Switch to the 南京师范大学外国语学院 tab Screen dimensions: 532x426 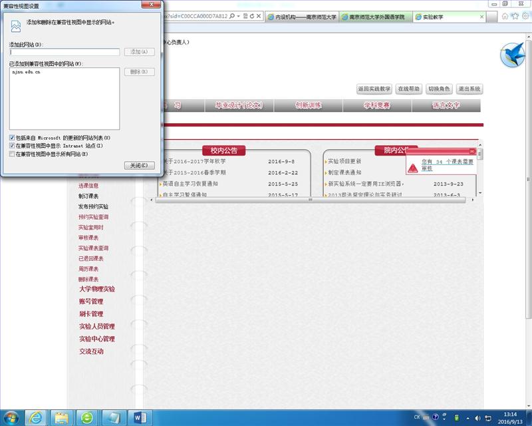376,17
